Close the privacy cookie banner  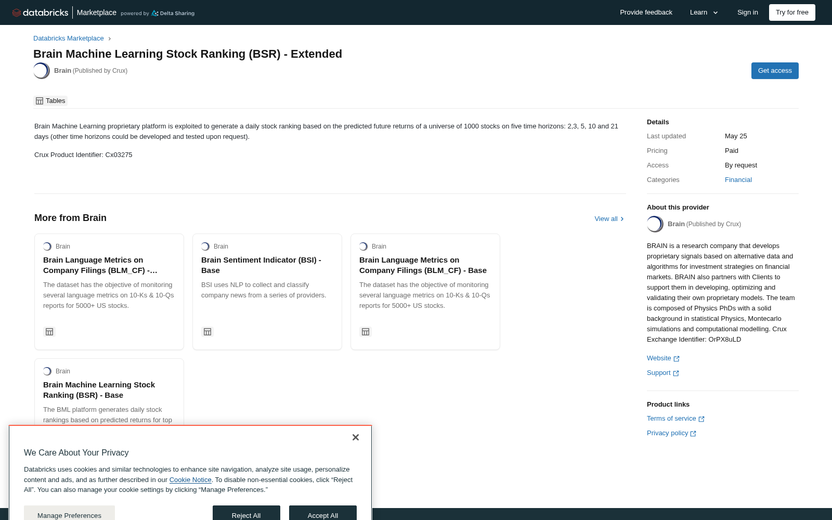(356, 437)
